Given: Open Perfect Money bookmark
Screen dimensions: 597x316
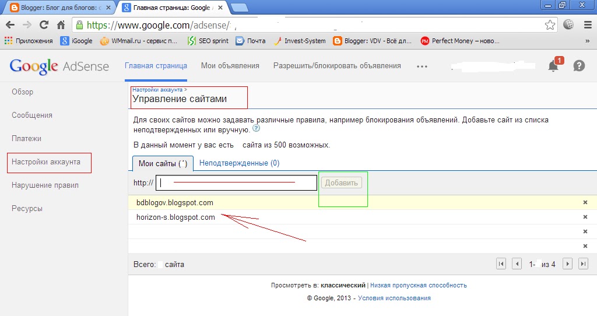Looking at the screenshot, I should [460, 41].
